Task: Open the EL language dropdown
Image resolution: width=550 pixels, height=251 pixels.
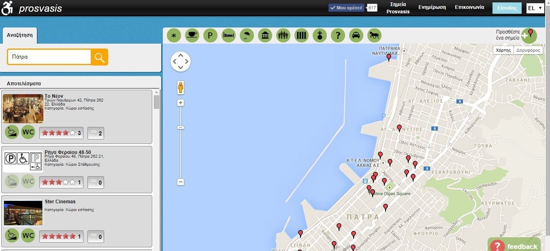Action: point(535,8)
